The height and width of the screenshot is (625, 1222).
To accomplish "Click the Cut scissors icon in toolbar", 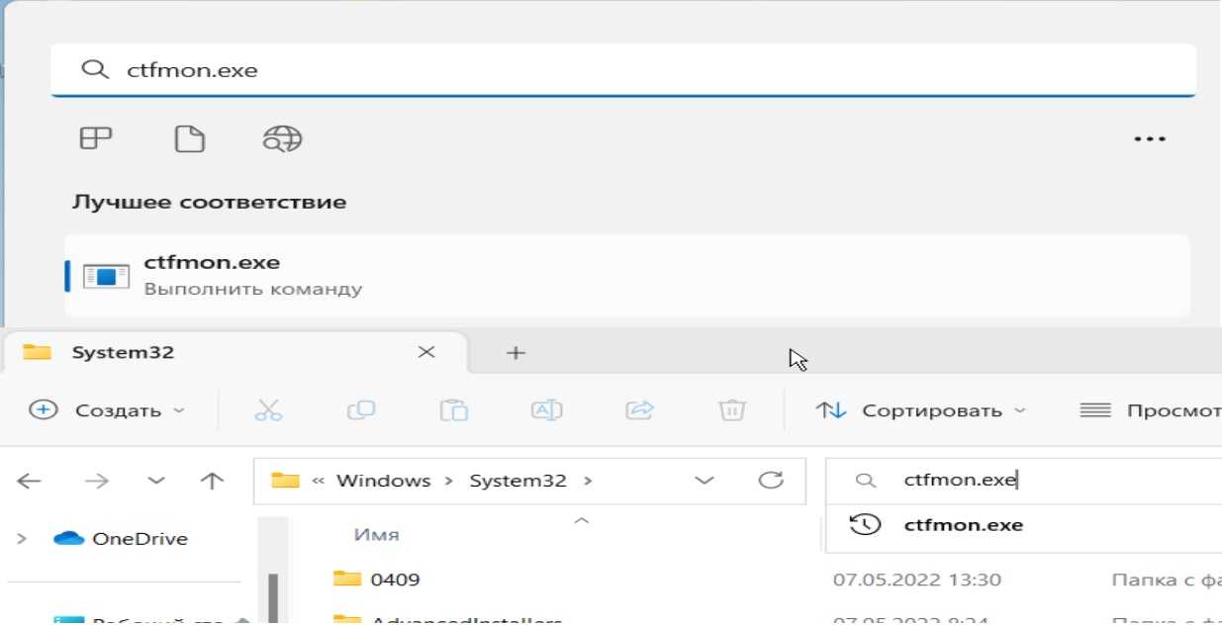I will [268, 410].
